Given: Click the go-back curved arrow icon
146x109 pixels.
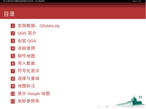Looking at the screenshot, I should (138, 107).
